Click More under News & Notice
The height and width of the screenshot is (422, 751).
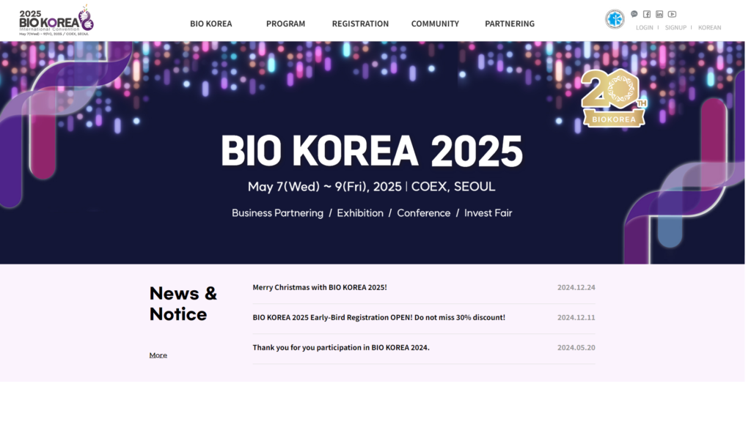point(158,355)
